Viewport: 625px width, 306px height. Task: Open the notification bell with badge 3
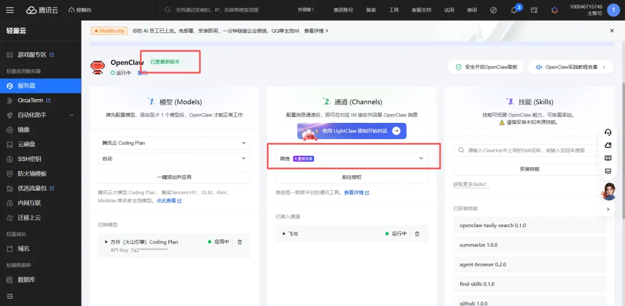click(514, 10)
